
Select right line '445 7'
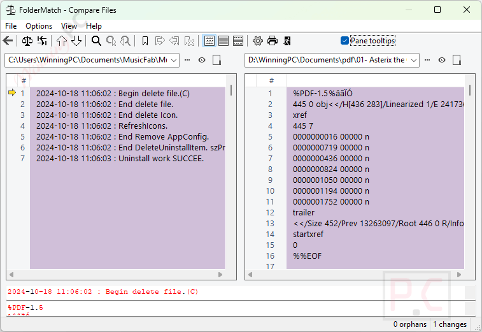point(375,126)
